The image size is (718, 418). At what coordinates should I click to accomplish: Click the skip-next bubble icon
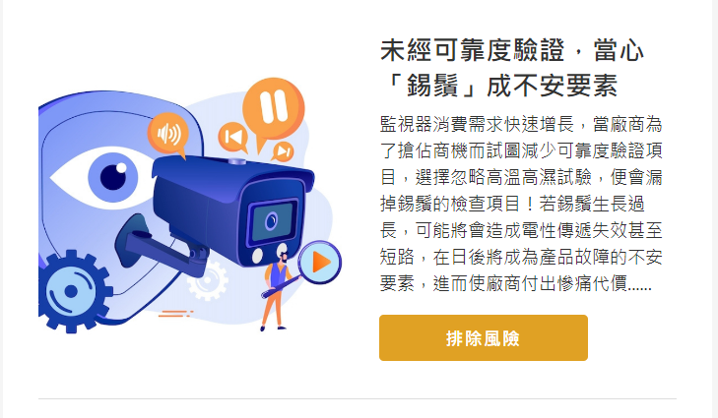[283, 151]
